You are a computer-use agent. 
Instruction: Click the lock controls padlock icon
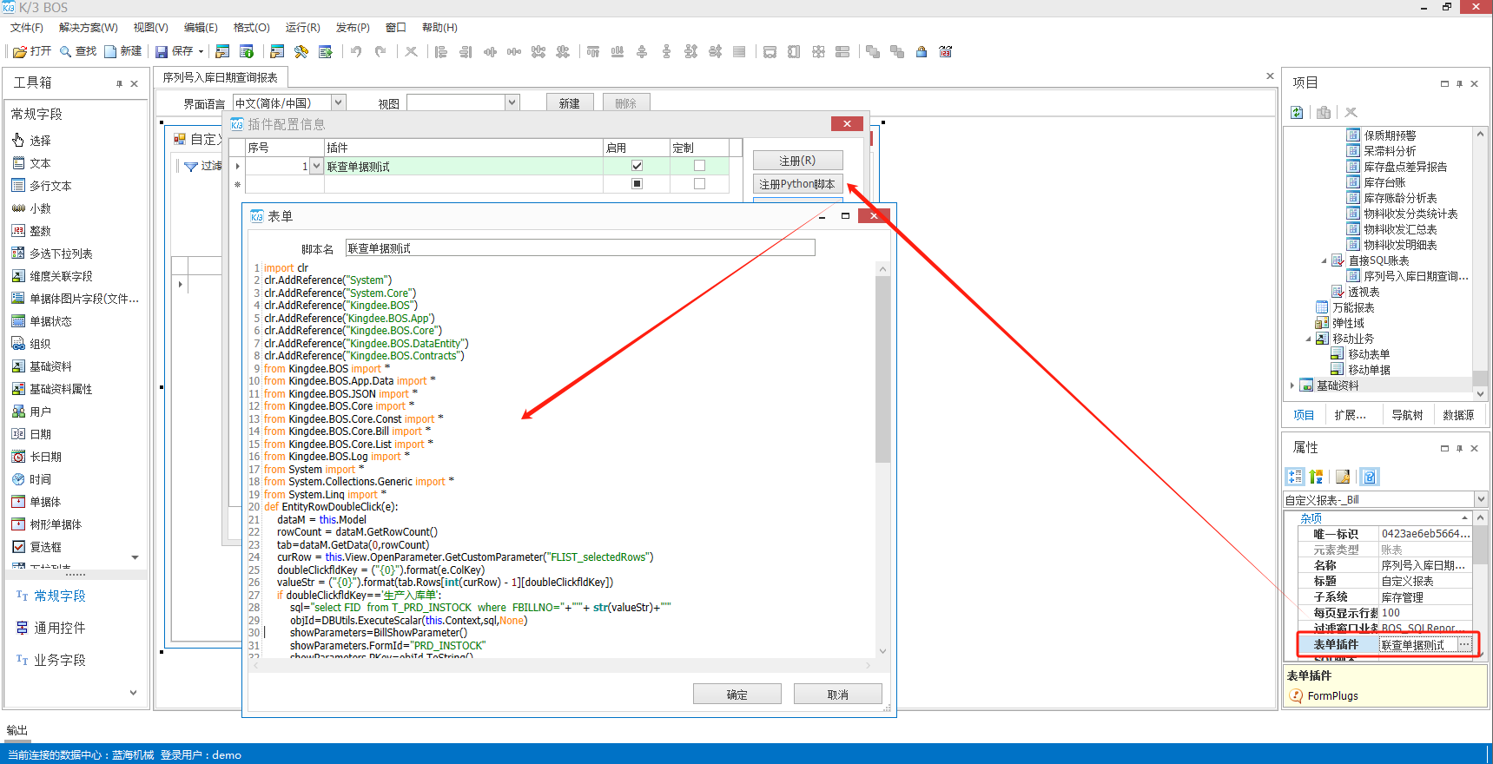922,52
